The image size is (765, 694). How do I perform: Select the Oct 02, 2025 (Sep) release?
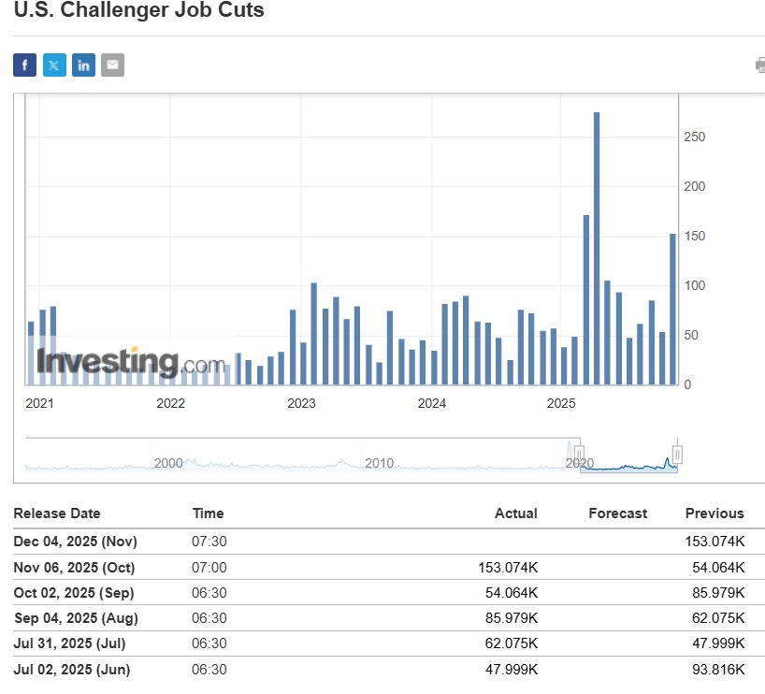(x=74, y=593)
